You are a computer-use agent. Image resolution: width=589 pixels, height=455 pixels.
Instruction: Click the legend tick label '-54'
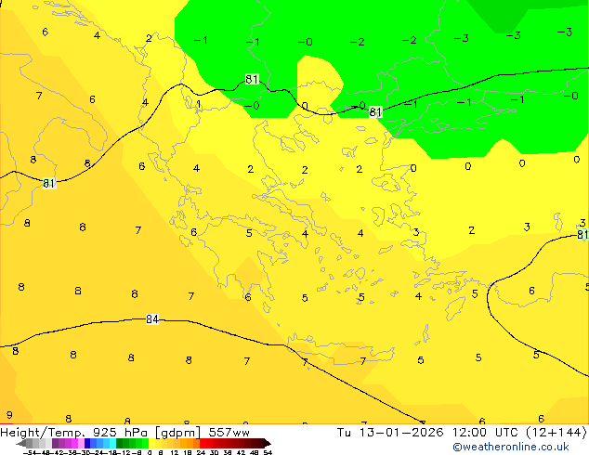point(30,452)
